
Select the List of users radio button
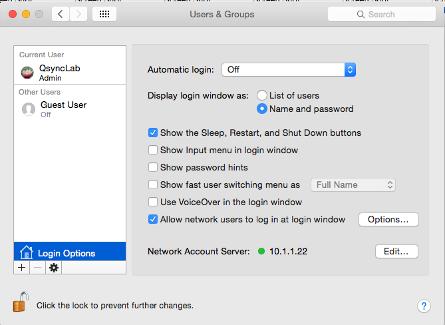(x=261, y=95)
